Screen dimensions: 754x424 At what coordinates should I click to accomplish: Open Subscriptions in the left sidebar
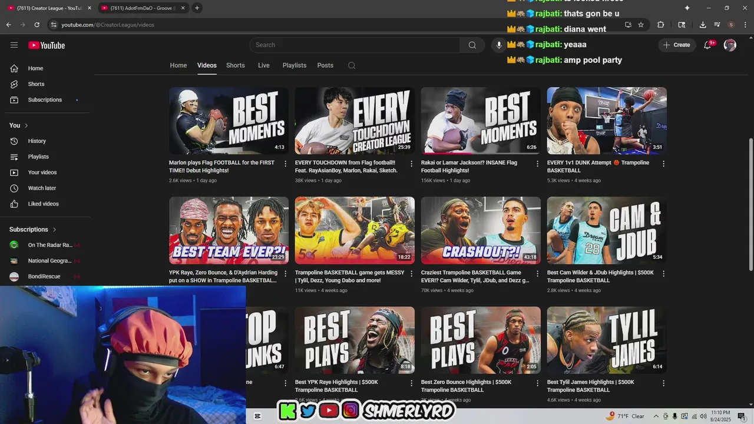point(45,100)
